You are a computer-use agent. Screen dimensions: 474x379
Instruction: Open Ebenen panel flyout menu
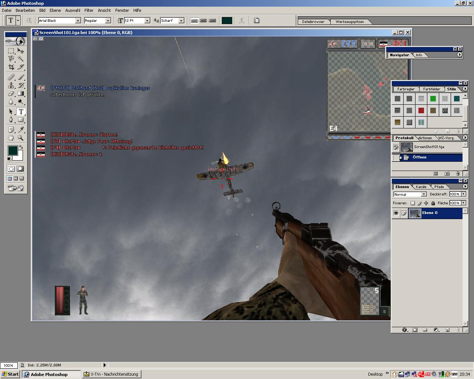tap(465, 187)
